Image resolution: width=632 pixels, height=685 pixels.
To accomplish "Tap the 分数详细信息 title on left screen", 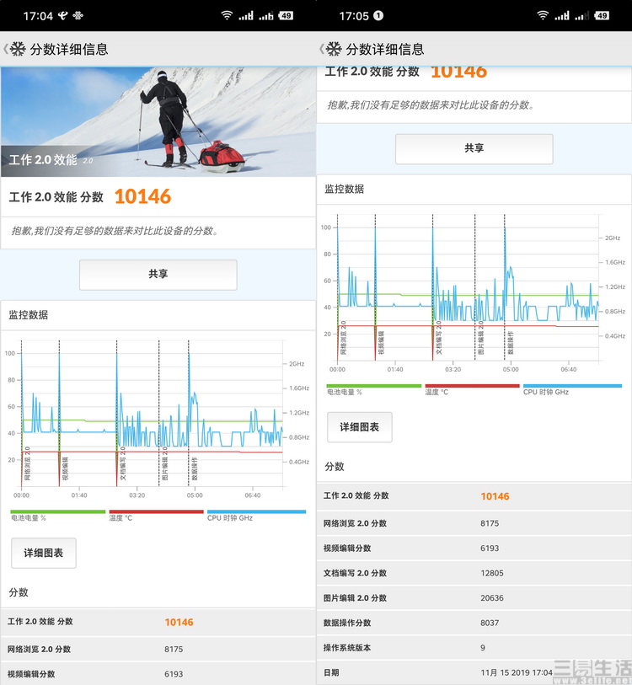I will [69, 50].
